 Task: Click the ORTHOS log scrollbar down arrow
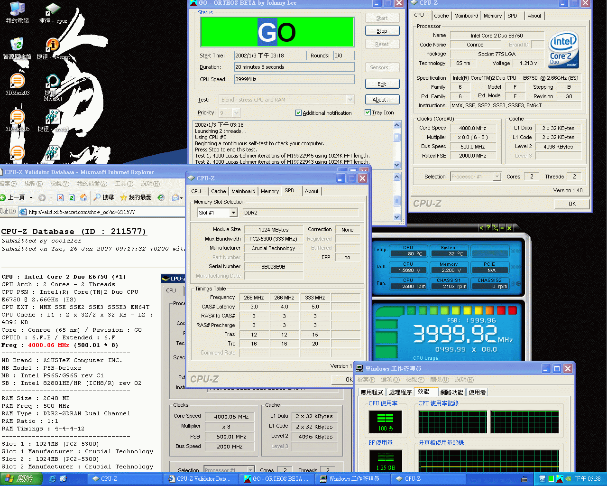[397, 165]
